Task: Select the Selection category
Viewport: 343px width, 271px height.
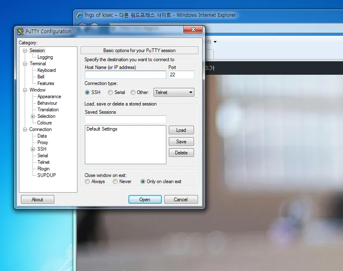Action: [x=47, y=116]
